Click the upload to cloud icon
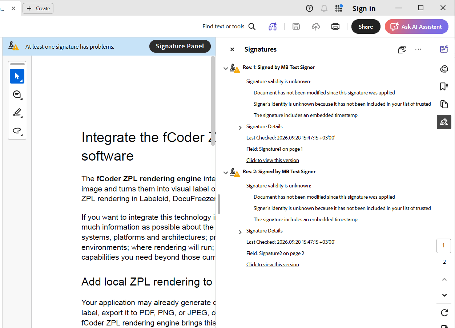455x328 pixels. pos(316,27)
